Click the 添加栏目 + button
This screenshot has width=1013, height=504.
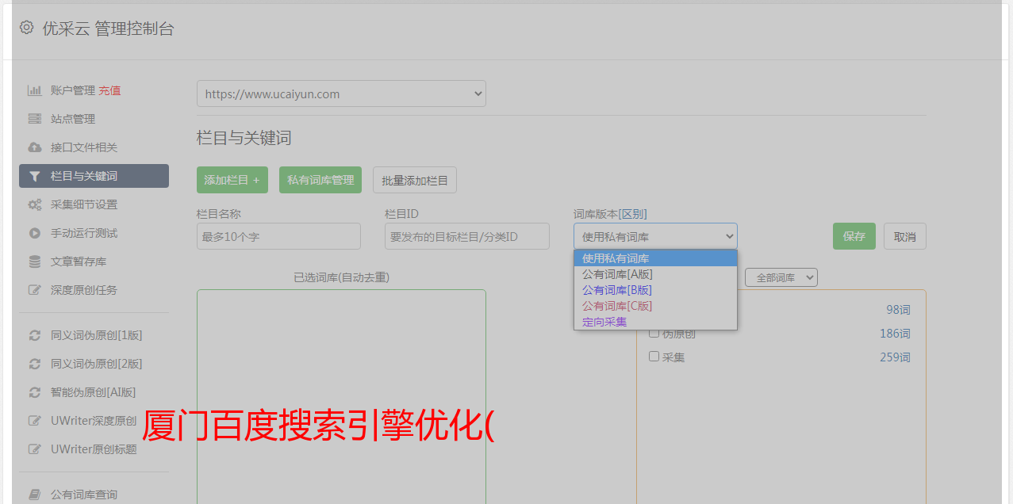232,180
